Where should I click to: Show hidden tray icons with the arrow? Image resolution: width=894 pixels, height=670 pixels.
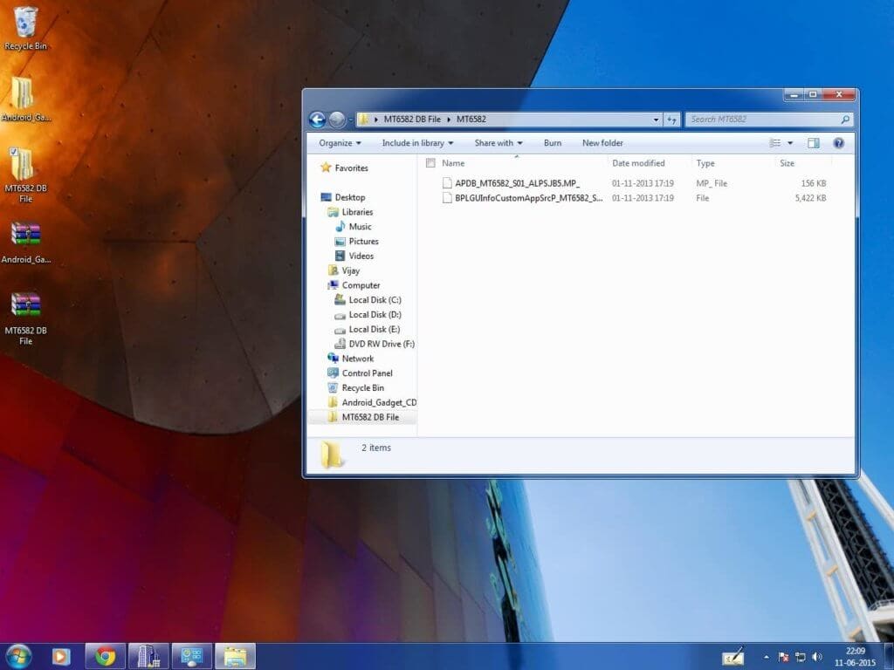click(767, 657)
